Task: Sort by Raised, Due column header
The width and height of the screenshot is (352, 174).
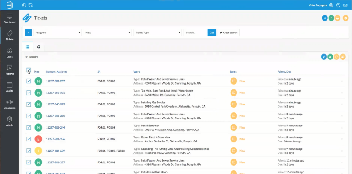Action: tap(285, 72)
